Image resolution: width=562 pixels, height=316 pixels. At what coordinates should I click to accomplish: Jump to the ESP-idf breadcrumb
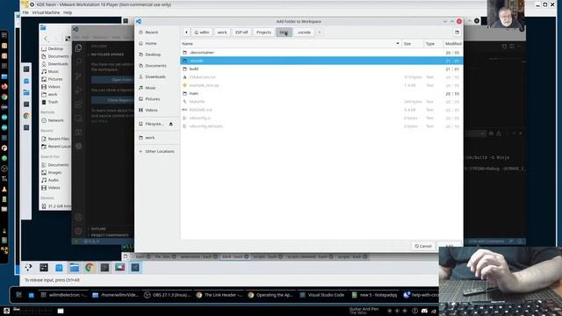click(x=241, y=32)
